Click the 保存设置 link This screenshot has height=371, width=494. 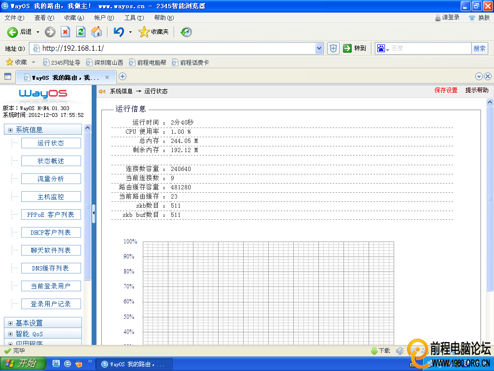tap(446, 90)
